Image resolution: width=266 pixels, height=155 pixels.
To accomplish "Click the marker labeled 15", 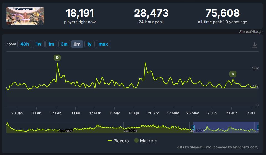I will point(57,57).
